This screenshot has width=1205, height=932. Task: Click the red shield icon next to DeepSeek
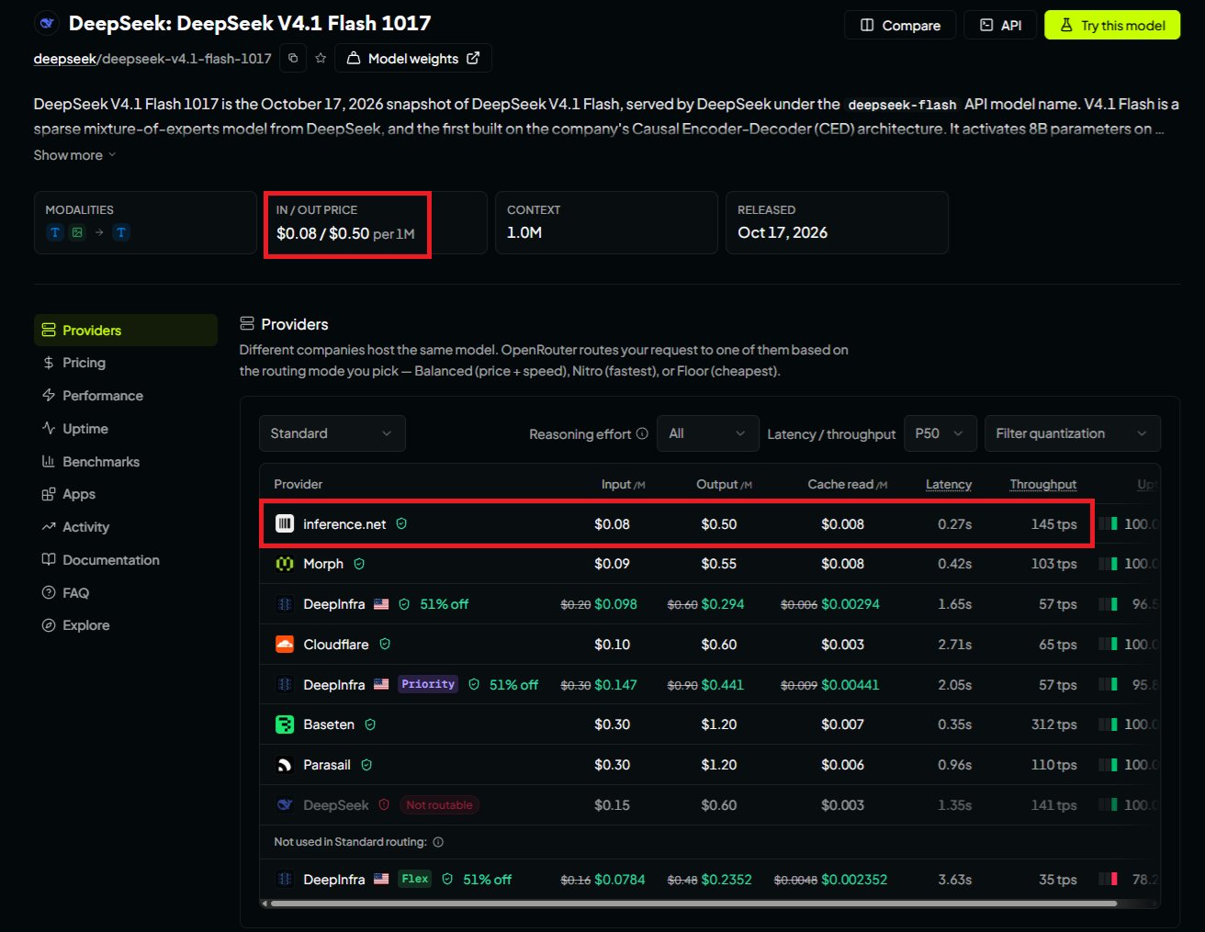coord(384,804)
